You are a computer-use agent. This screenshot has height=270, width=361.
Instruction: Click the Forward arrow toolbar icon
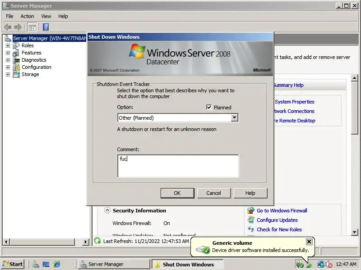click(x=18, y=27)
